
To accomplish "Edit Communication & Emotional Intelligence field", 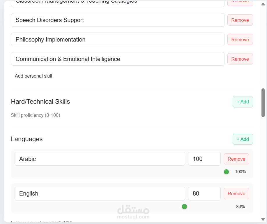I will (118, 59).
